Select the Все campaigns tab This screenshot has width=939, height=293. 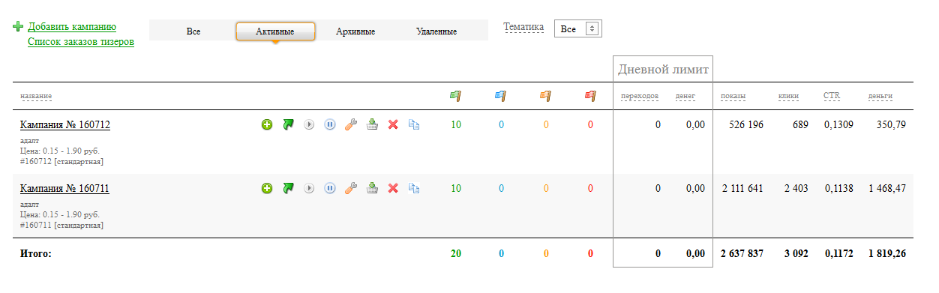click(193, 31)
